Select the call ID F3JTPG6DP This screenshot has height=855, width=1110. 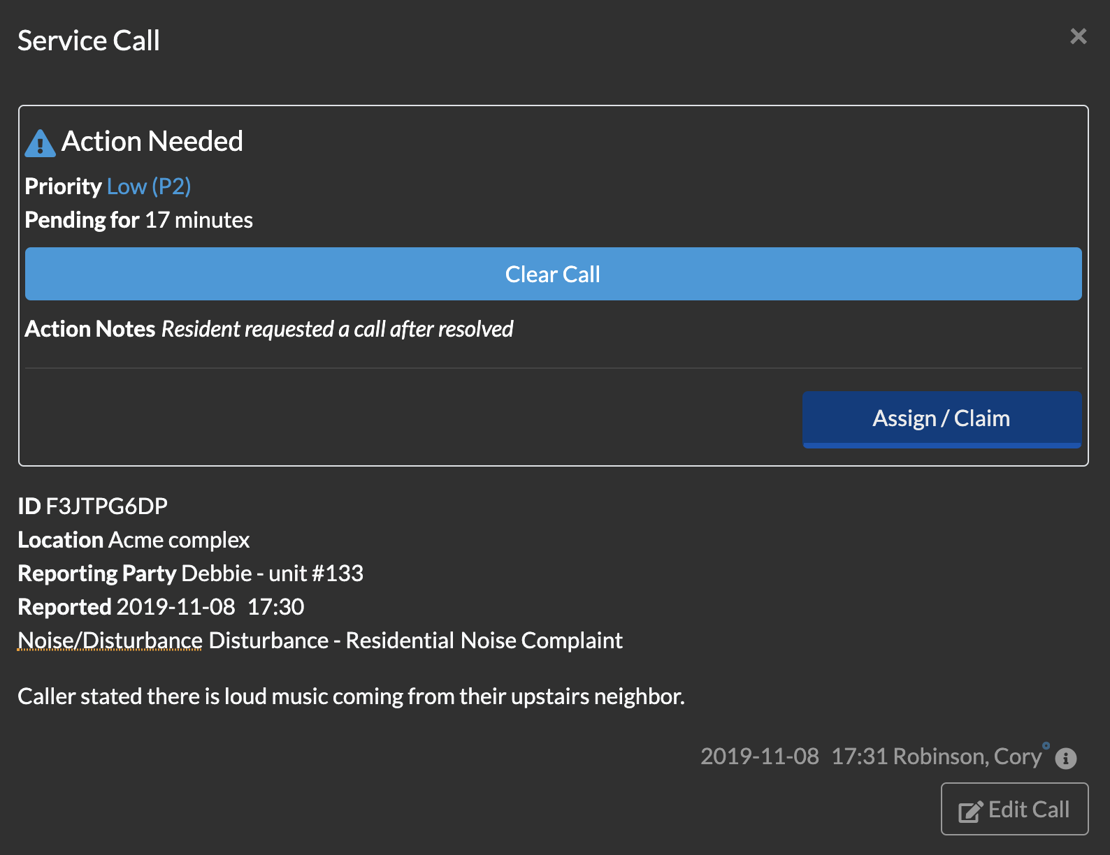(x=106, y=506)
